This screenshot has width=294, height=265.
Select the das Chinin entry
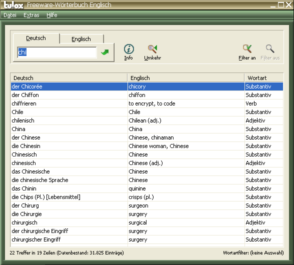pos(147,188)
